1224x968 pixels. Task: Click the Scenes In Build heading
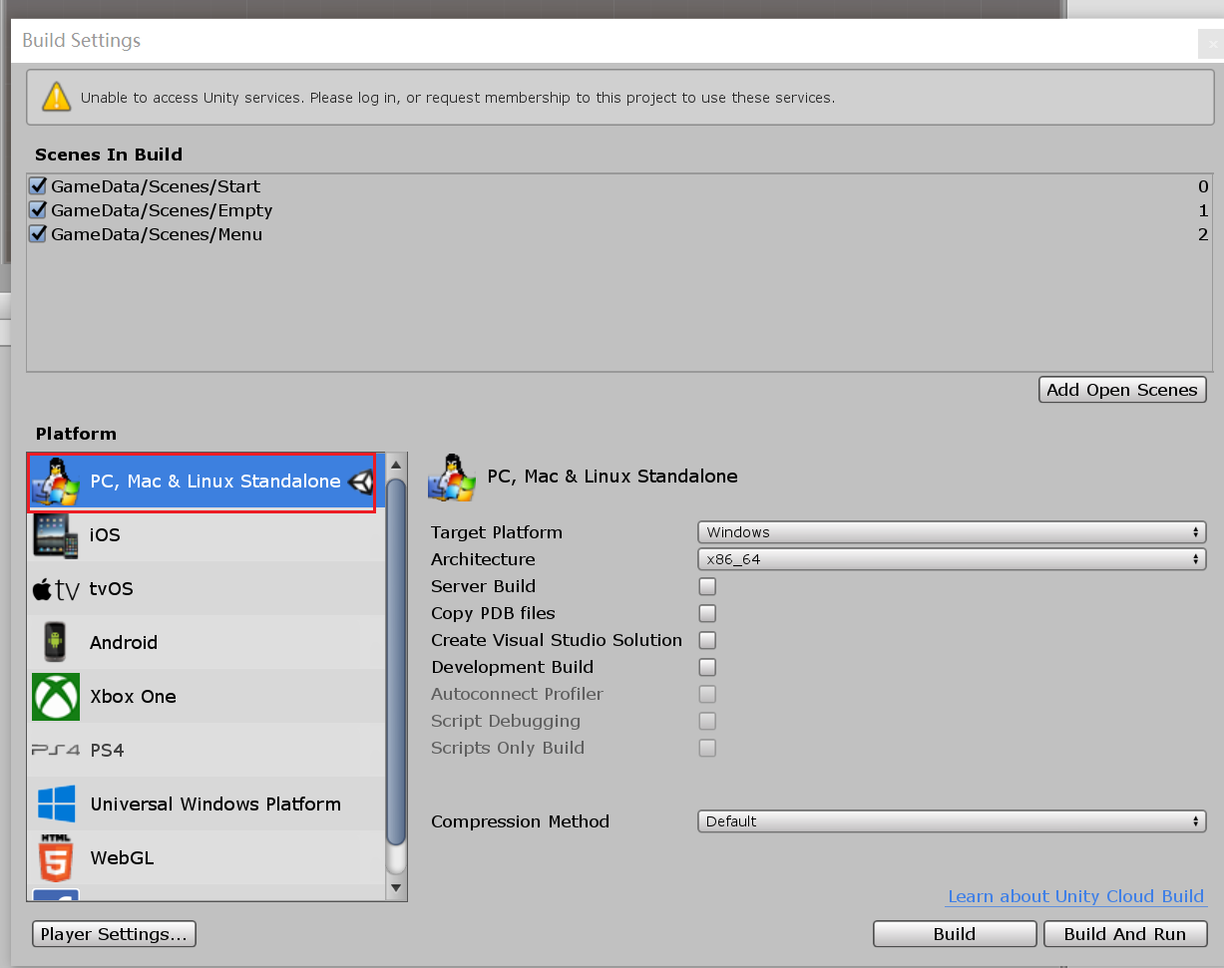(109, 155)
